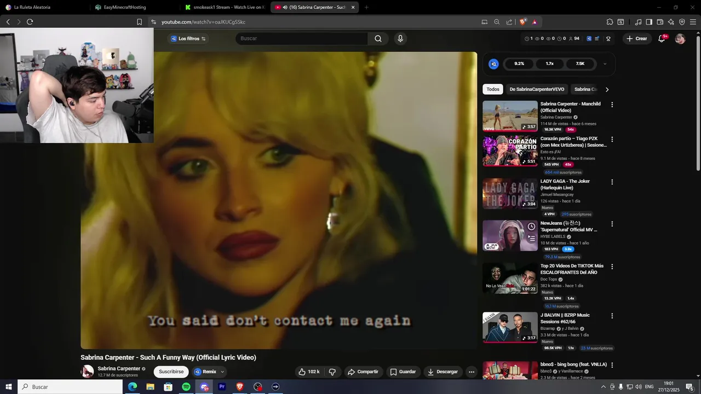Click the share page icon in address bar
Viewport: 701px width, 394px height.
pyautogui.click(x=509, y=22)
